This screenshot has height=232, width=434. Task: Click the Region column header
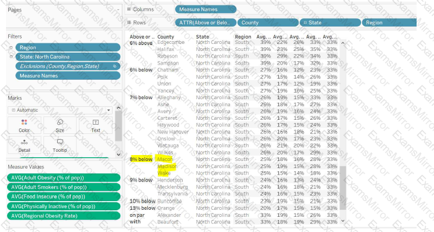pyautogui.click(x=243, y=37)
